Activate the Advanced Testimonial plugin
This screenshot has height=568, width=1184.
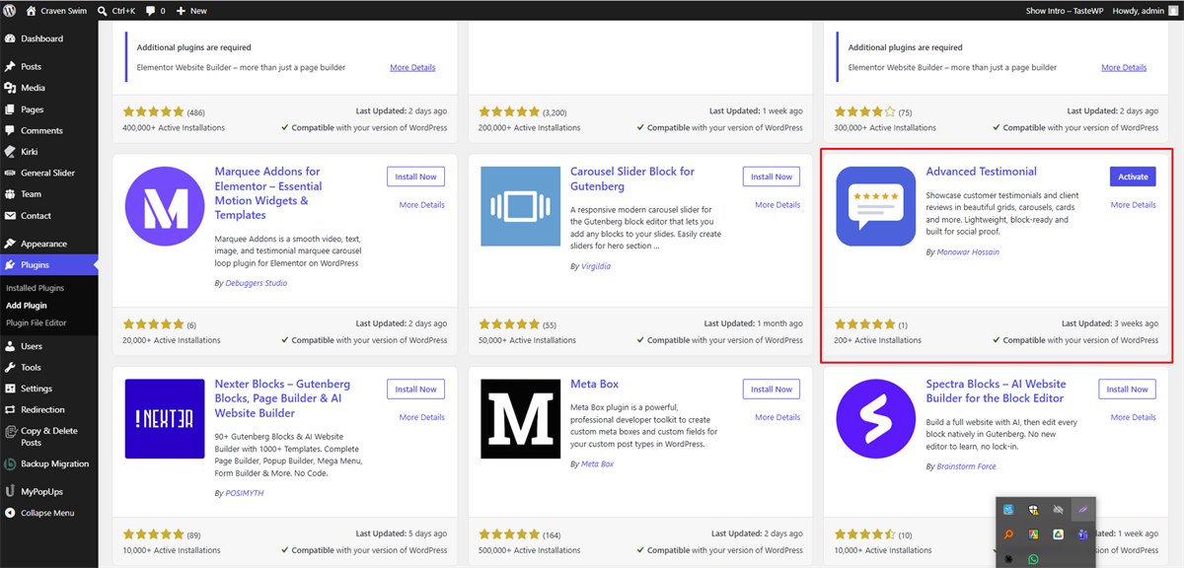[1133, 177]
